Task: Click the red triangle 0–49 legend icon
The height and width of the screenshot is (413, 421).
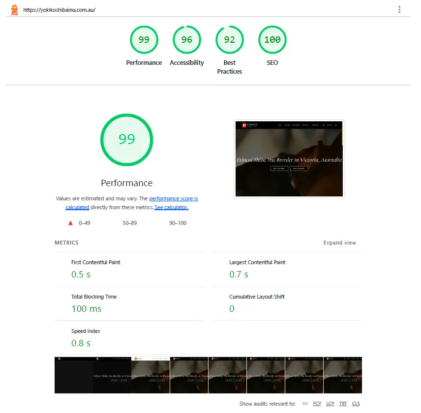Action: click(x=70, y=223)
